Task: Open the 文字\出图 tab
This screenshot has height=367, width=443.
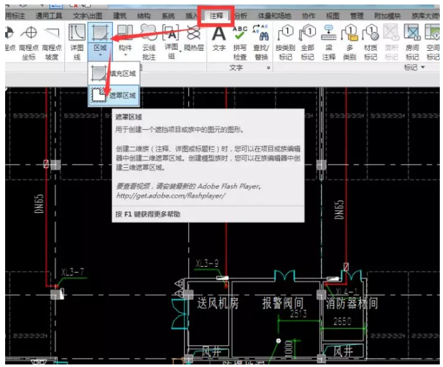Action: coord(87,16)
